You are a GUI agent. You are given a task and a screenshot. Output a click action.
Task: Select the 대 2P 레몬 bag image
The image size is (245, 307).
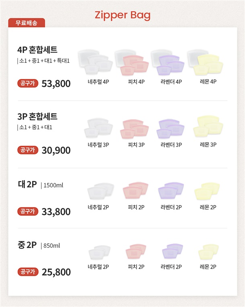pyautogui.click(x=207, y=191)
